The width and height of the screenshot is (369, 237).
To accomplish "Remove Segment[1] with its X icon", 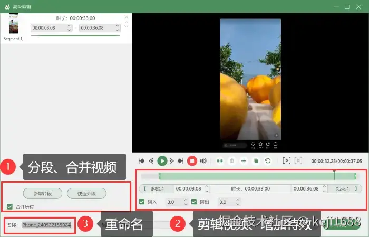I will coord(127,17).
